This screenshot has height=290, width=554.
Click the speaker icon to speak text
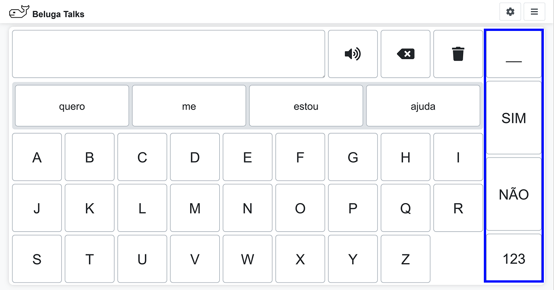pos(353,54)
